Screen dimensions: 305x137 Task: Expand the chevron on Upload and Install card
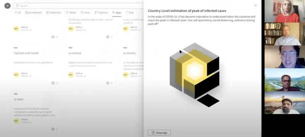pos(57,83)
